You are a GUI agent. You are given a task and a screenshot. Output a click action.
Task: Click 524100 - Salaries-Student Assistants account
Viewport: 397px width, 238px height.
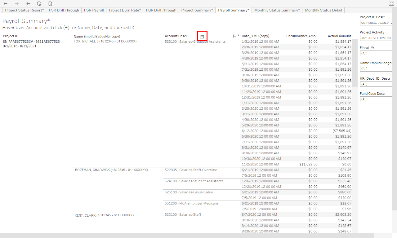(x=194, y=181)
